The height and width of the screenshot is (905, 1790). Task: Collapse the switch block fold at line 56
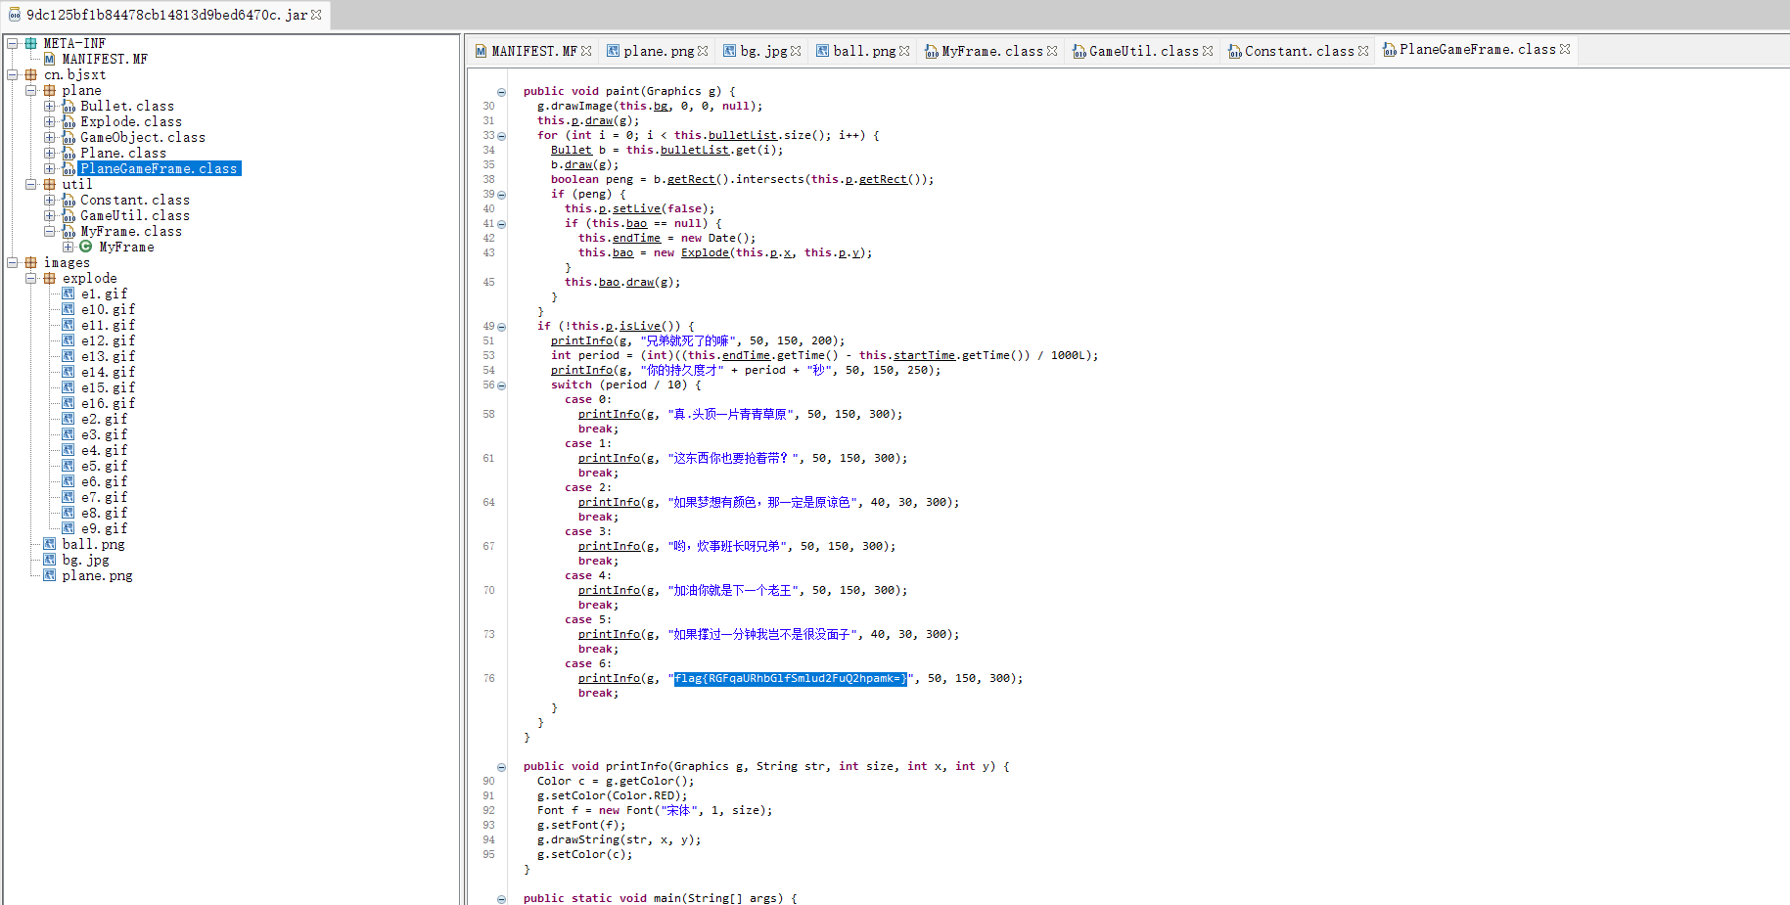(501, 385)
